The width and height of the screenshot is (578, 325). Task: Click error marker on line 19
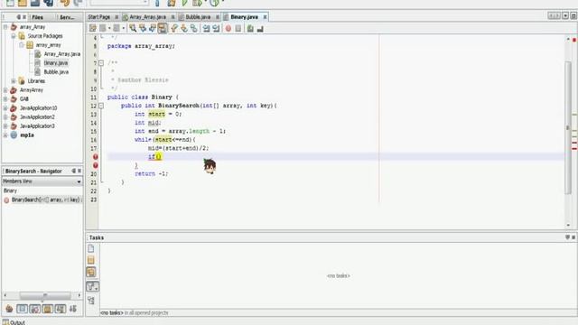point(96,165)
